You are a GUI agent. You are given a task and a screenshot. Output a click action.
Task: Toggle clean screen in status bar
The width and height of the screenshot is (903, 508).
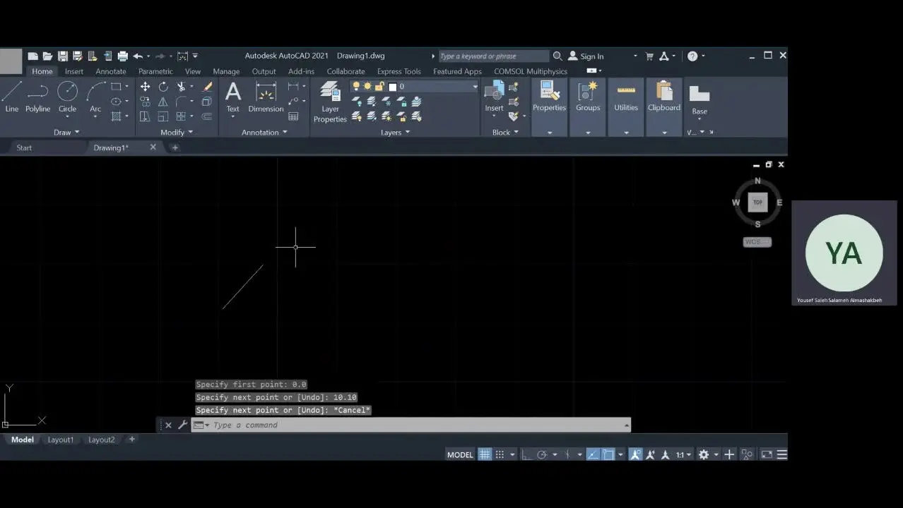pyautogui.click(x=767, y=454)
